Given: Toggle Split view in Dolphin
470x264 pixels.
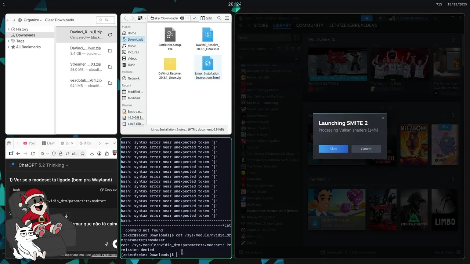Looking at the screenshot, I should click(206, 18).
